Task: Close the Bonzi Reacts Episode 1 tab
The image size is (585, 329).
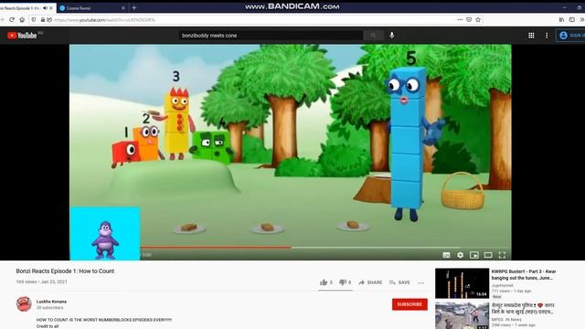Action: pos(51,8)
